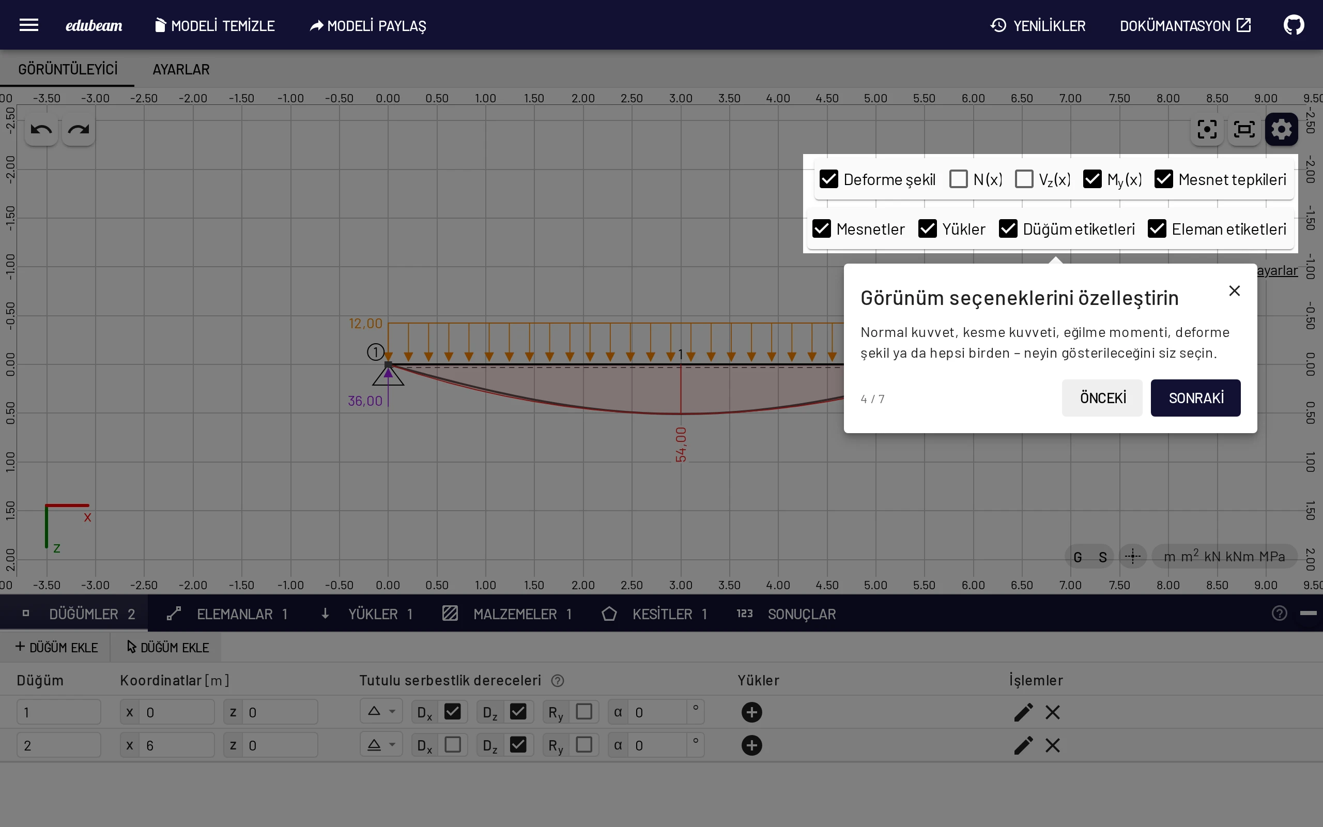This screenshot has height=827, width=1323.
Task: Open the YÜKLER tab
Action: (366, 614)
